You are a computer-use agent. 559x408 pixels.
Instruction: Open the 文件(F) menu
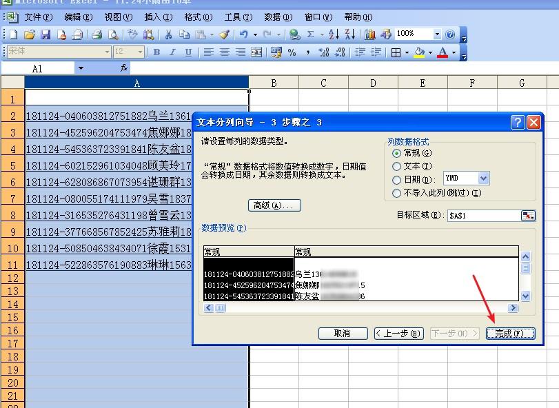39,17
